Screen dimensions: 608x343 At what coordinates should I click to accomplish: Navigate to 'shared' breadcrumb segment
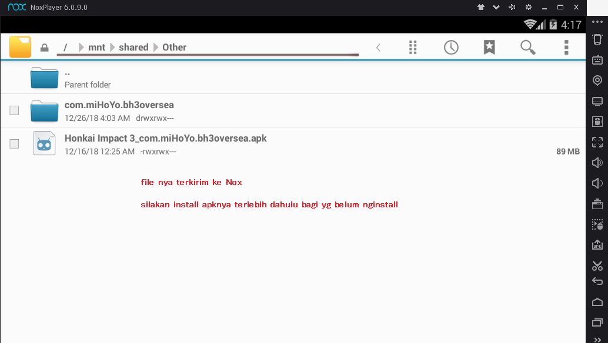coord(133,47)
